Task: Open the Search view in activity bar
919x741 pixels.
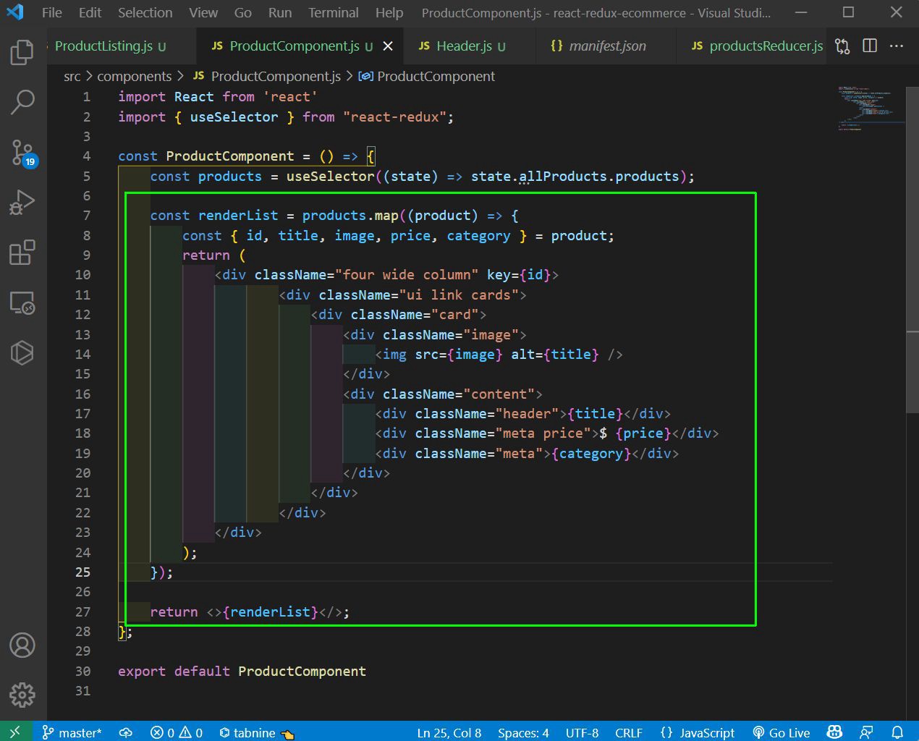Action: pos(22,102)
